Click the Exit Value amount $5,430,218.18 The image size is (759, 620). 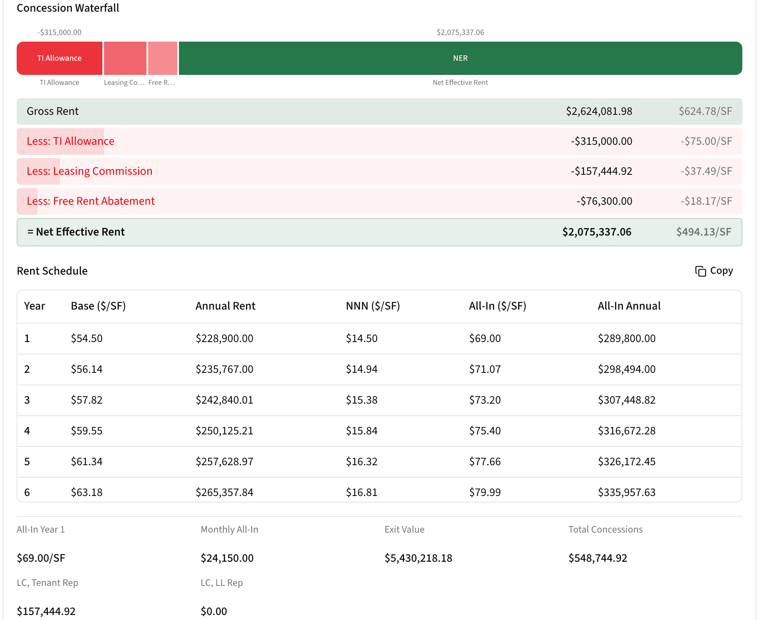coord(418,558)
